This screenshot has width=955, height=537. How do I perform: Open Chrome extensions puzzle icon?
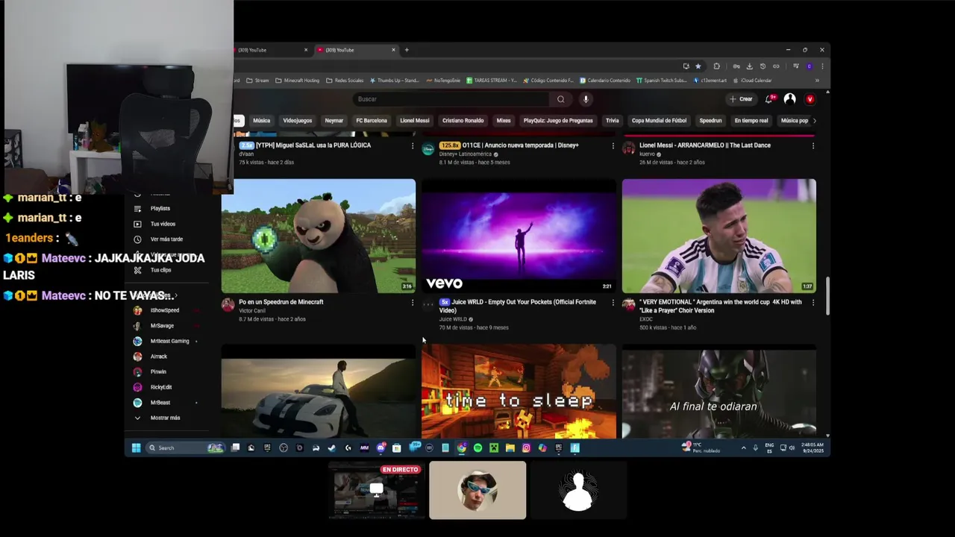(717, 66)
